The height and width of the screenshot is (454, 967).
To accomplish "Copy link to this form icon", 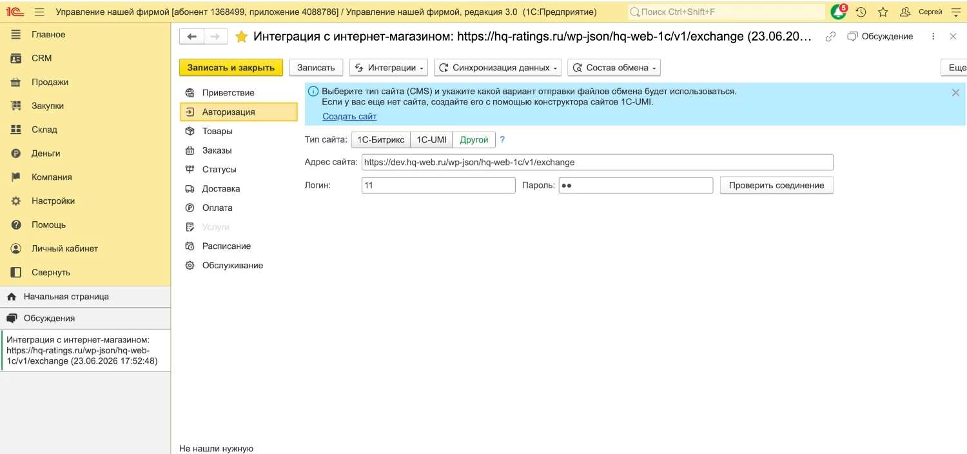I will pyautogui.click(x=831, y=37).
